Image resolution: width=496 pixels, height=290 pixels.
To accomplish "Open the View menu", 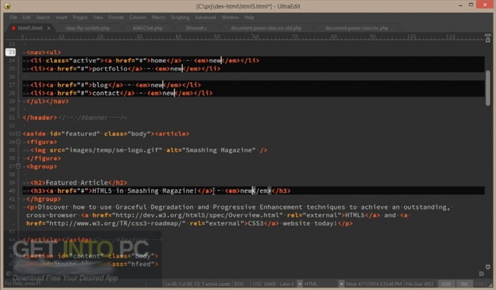I will pyautogui.click(x=98, y=17).
